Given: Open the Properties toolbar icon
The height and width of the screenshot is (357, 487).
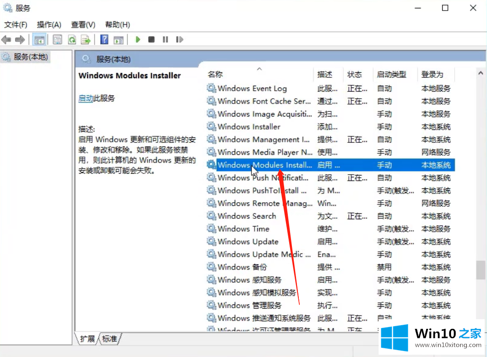Looking at the screenshot, I should [x=58, y=40].
